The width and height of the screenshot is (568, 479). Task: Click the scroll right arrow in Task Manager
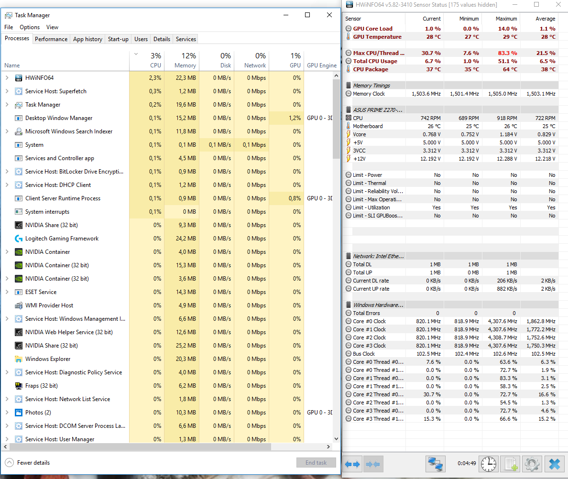(328, 447)
